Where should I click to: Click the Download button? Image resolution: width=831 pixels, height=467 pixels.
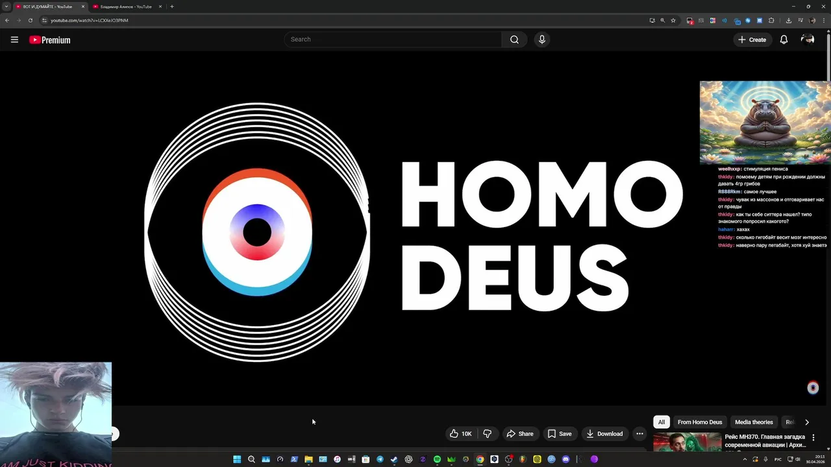604,434
